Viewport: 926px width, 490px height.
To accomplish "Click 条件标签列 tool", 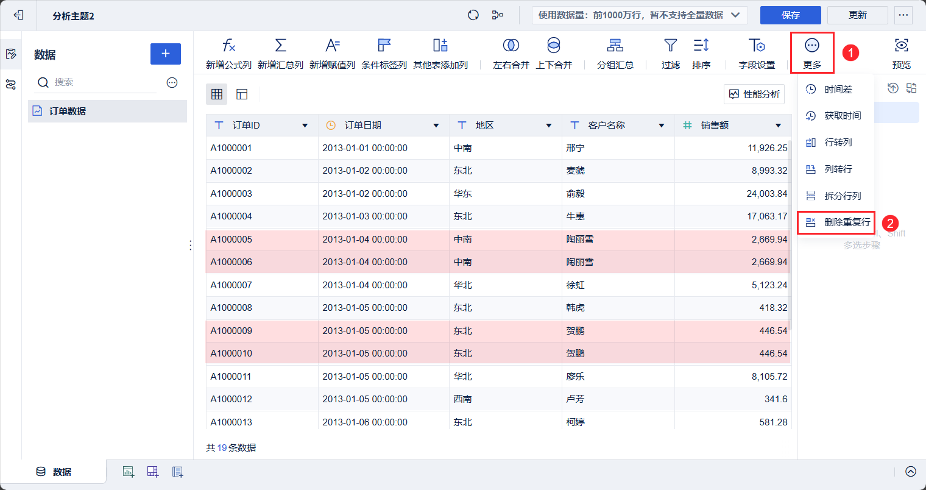I will (x=384, y=53).
